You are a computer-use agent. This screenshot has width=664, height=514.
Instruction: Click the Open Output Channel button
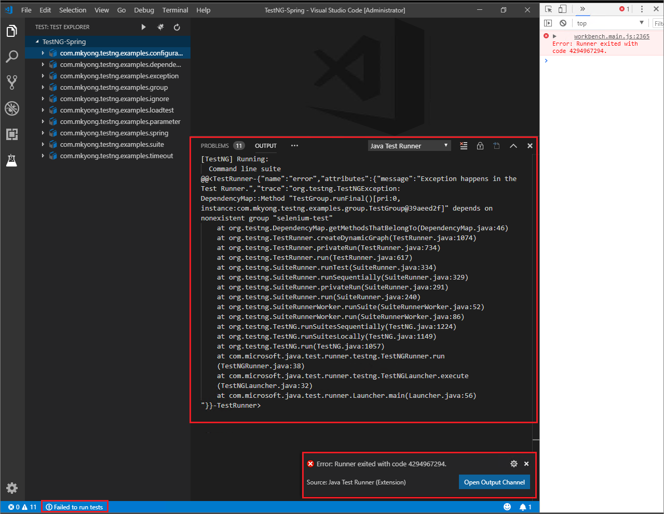click(494, 482)
